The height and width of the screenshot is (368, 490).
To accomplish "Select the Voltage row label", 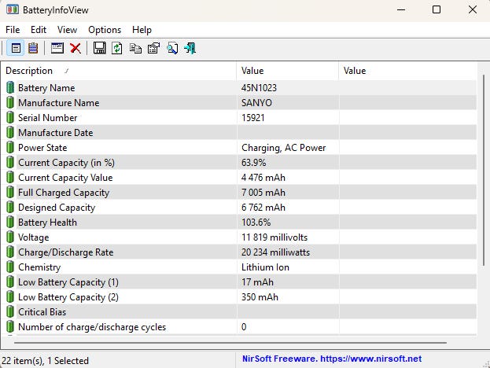I will tap(34, 237).
